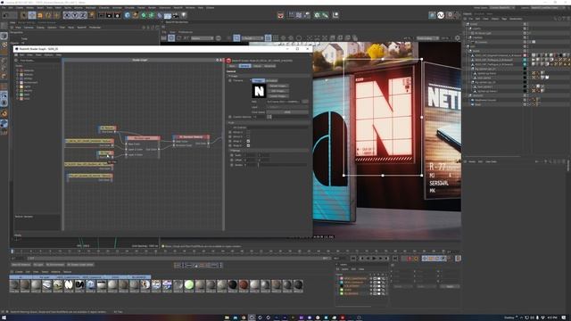571x321 pixels.
Task: Click the black sphere material thumbnail
Action: 233,285
